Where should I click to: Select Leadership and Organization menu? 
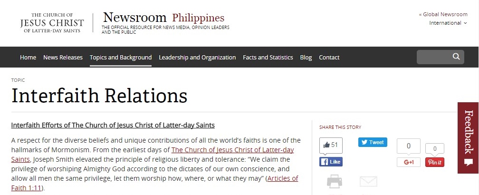pyautogui.click(x=197, y=58)
